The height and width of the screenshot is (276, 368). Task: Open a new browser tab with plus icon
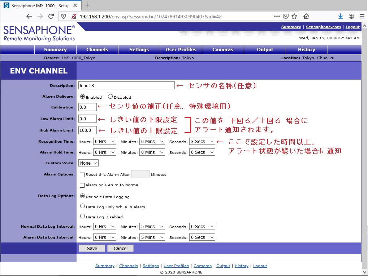pos(87,5)
